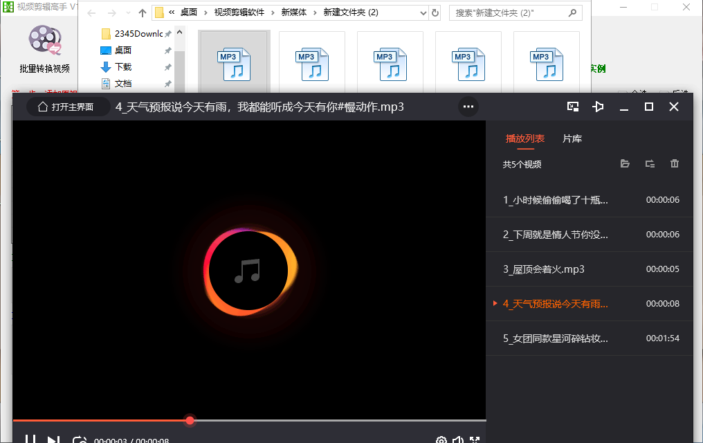Click the 00:01:54 duration in playlist
The height and width of the screenshot is (443, 703).
pyautogui.click(x=663, y=338)
